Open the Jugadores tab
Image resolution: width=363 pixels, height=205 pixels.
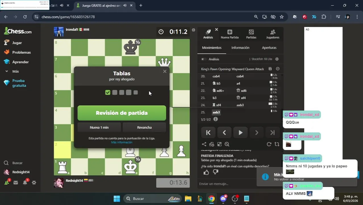pyautogui.click(x=273, y=34)
